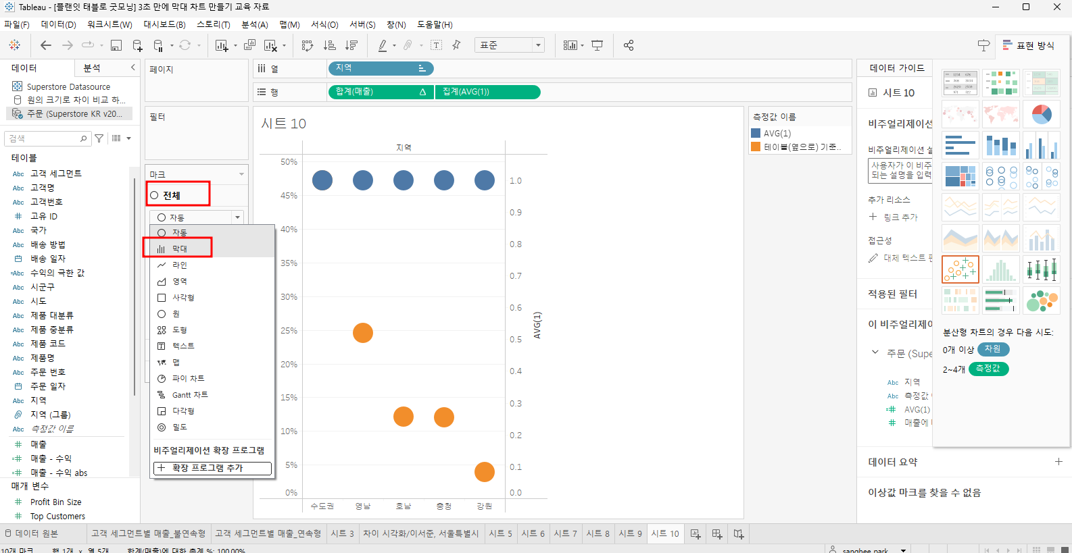The width and height of the screenshot is (1072, 553).
Task: Click the share workbook icon
Action: click(x=629, y=45)
